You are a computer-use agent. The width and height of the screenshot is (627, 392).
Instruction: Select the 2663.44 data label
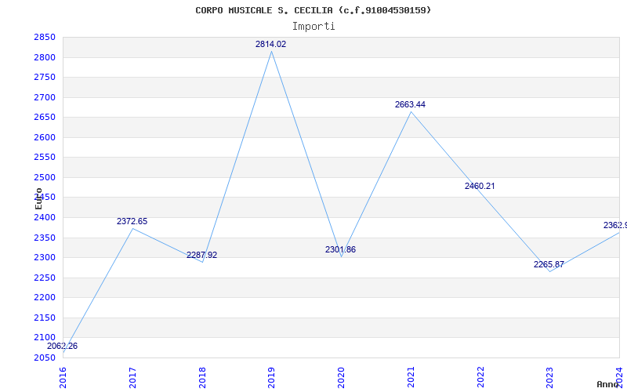tap(410, 104)
